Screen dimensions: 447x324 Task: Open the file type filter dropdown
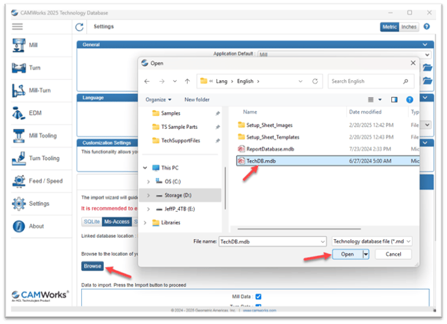pyautogui.click(x=372, y=242)
